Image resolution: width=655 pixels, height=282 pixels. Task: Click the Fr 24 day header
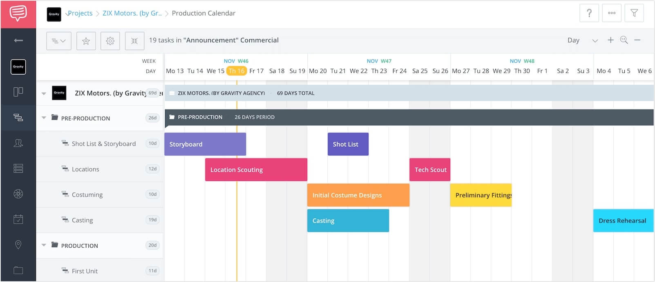[399, 71]
